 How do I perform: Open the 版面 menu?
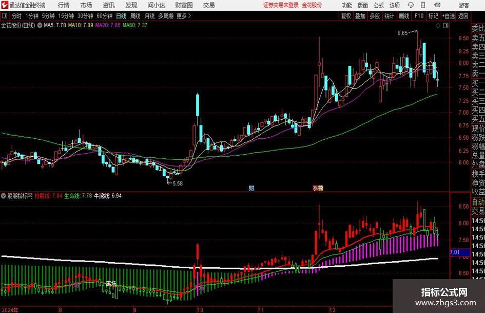[x=363, y=5]
